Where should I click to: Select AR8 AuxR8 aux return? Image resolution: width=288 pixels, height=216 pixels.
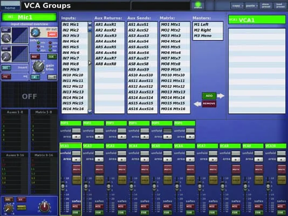point(109,64)
